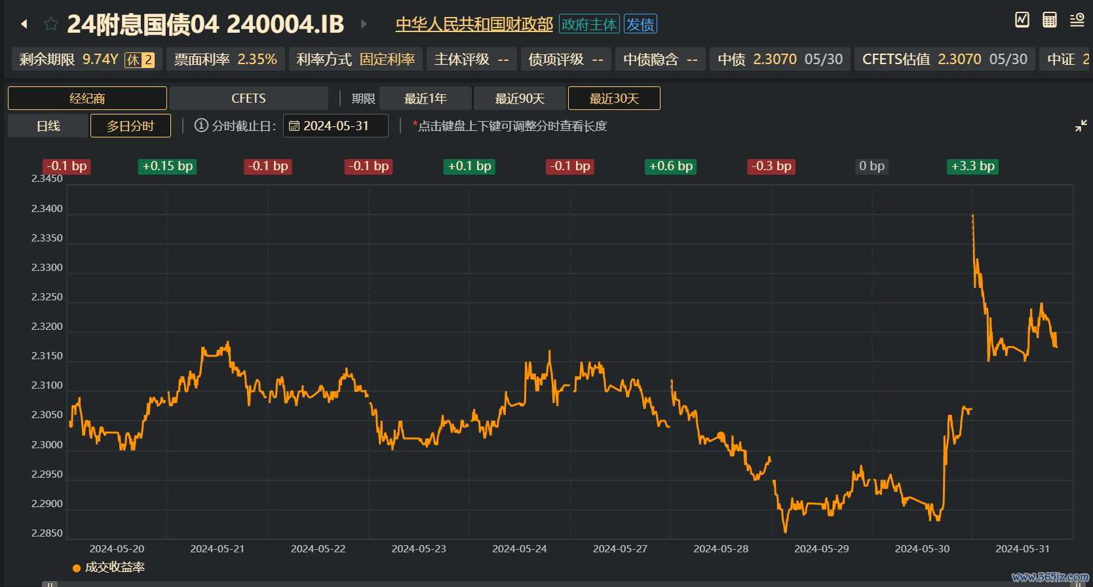Click the 政府主体 tag
The height and width of the screenshot is (587, 1093).
(589, 24)
